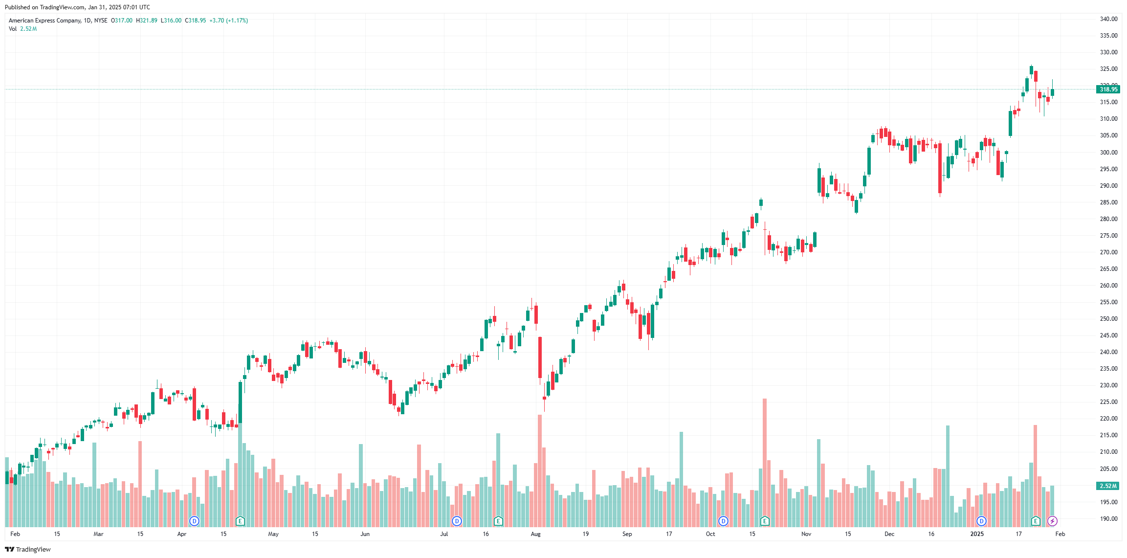Click the dividend marker at start of 2025
The image size is (1127, 558).
coord(981,521)
